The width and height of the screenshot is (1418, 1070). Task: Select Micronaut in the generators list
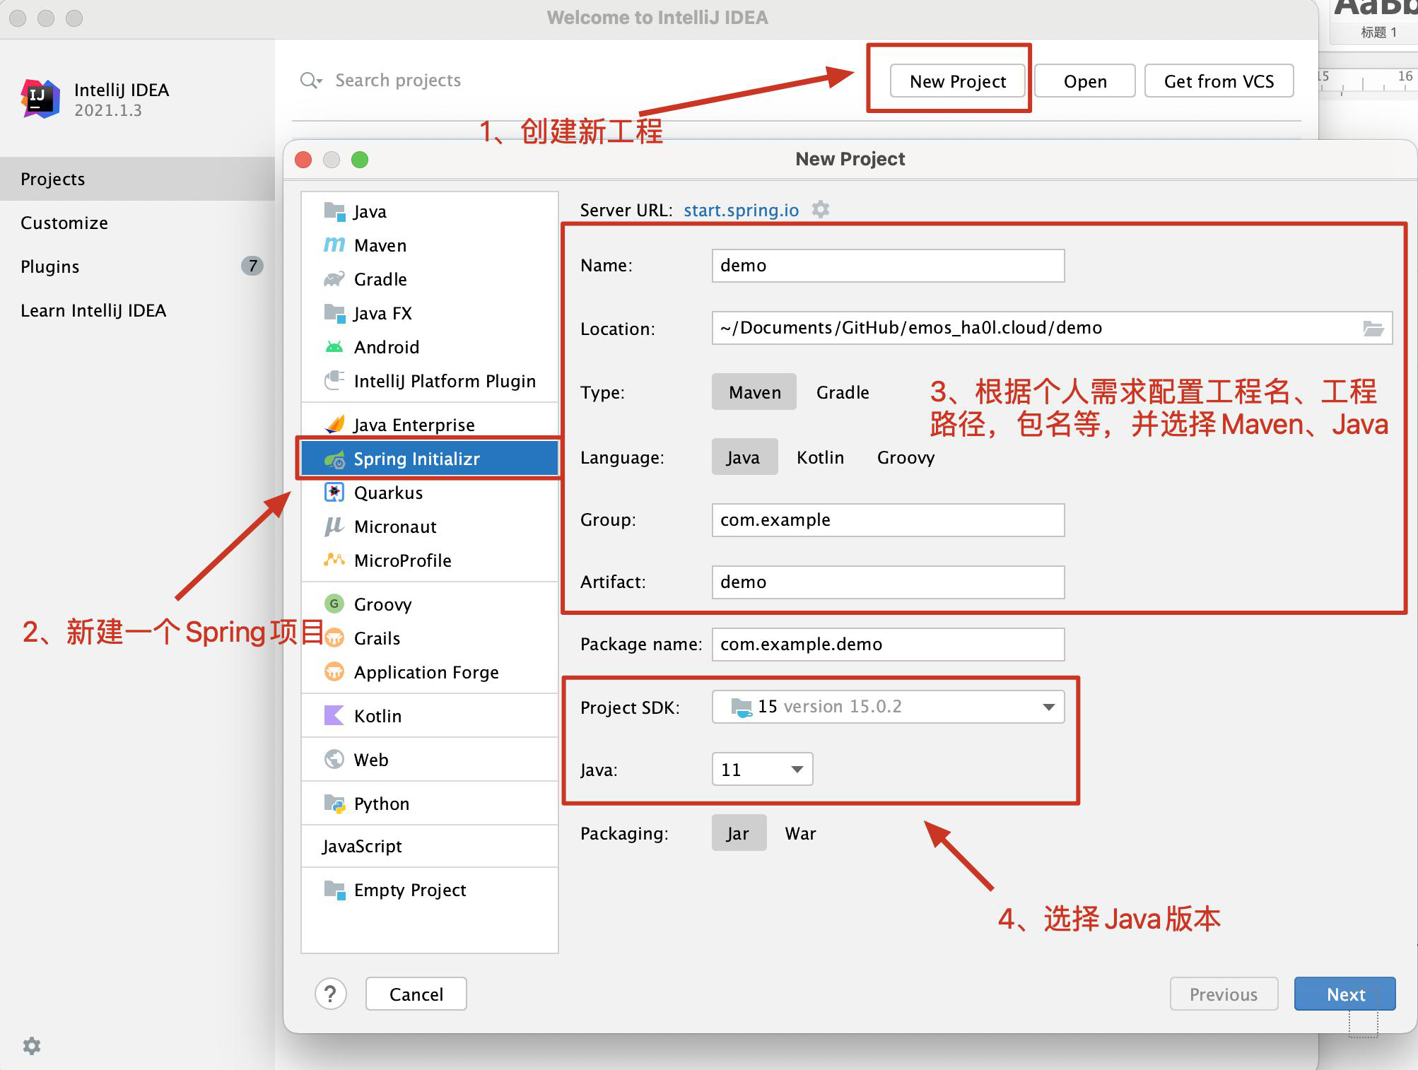tap(395, 527)
